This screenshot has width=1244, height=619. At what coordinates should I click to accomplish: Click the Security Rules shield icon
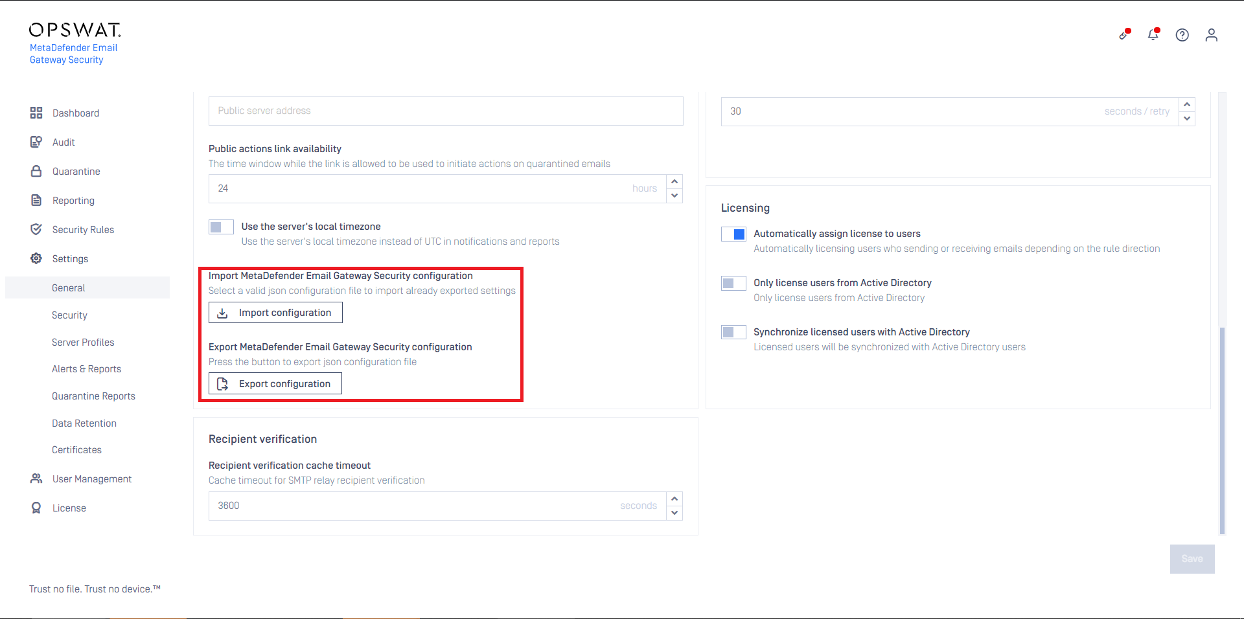(36, 229)
